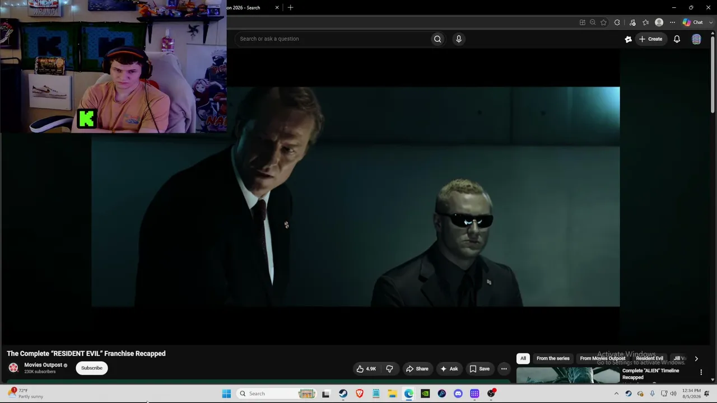717x403 pixels.
Task: Subscribe to Movies Outpost
Action: [92, 368]
